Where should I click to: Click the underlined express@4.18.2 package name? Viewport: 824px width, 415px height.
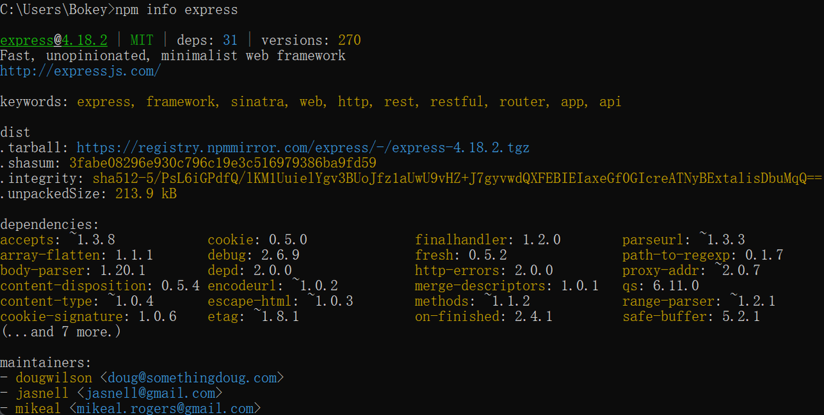point(53,41)
